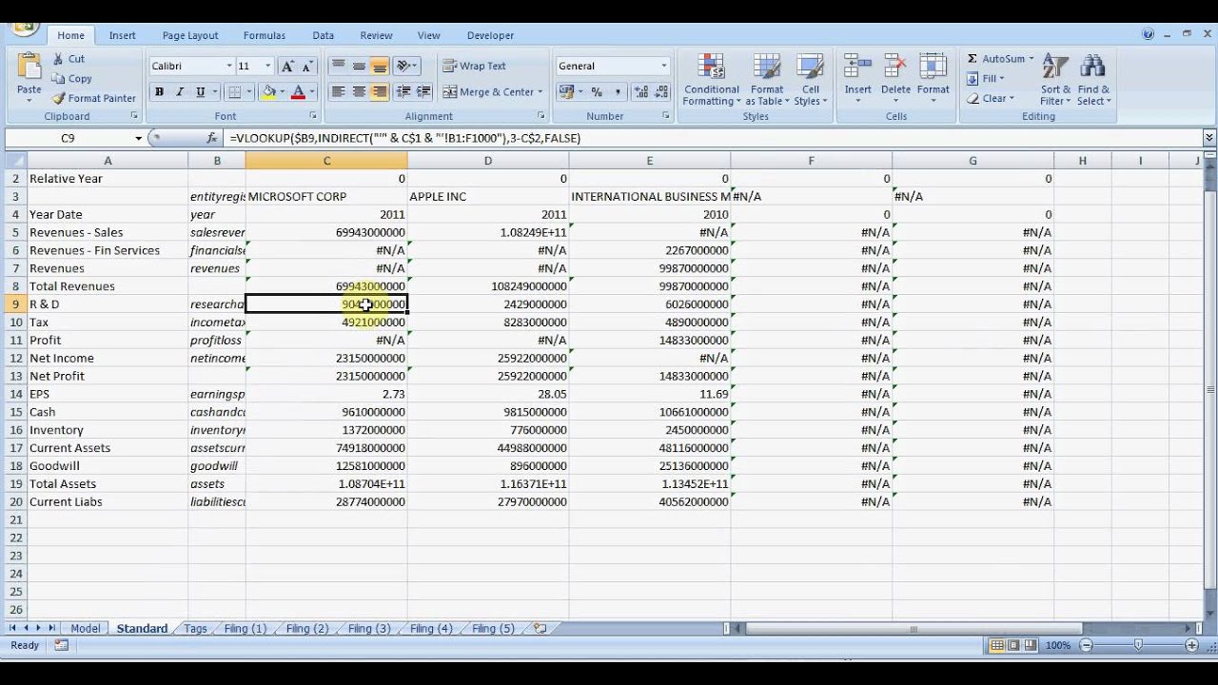Open the Name Box dropdown arrow
The height and width of the screenshot is (685, 1218).
tap(139, 138)
